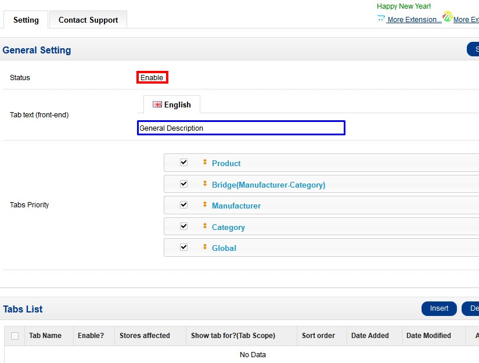This screenshot has width=479, height=363.
Task: Expand the Manufacturer priority row label
Action: click(236, 206)
